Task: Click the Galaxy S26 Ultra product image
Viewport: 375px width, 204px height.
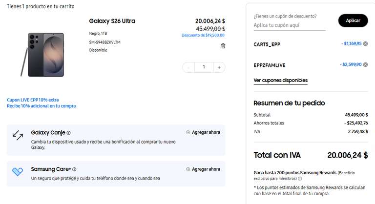Action: 43,55
